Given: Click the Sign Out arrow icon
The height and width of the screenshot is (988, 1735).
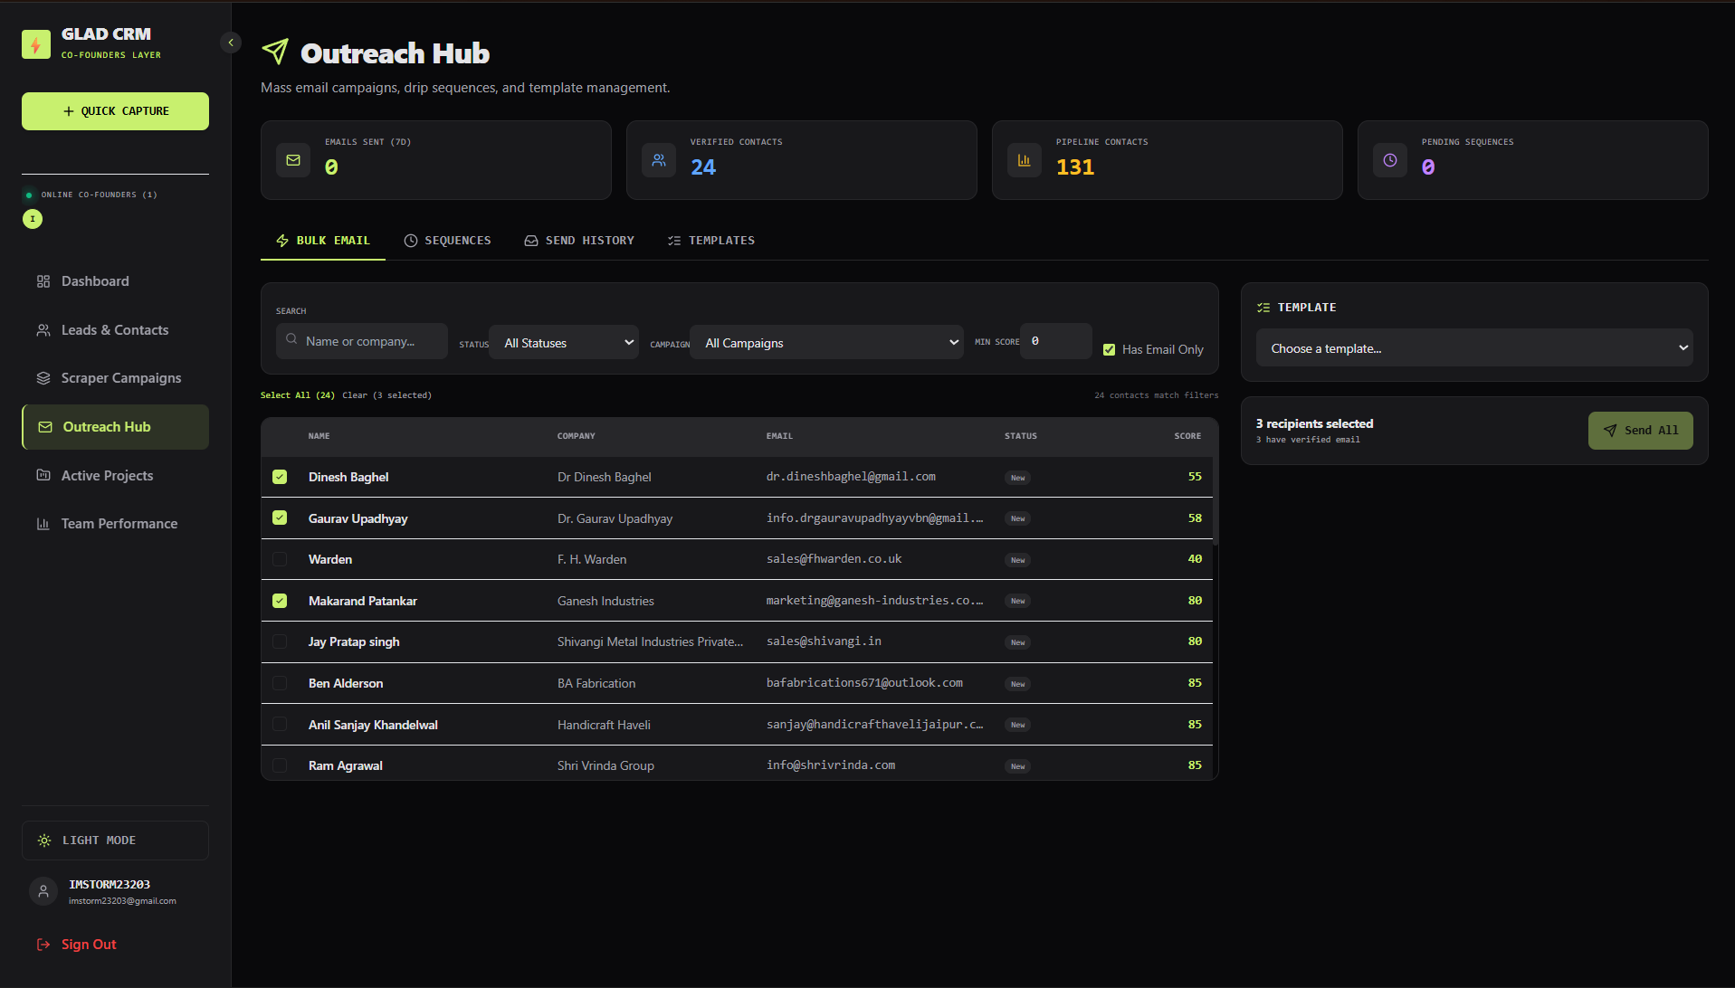Looking at the screenshot, I should point(43,945).
